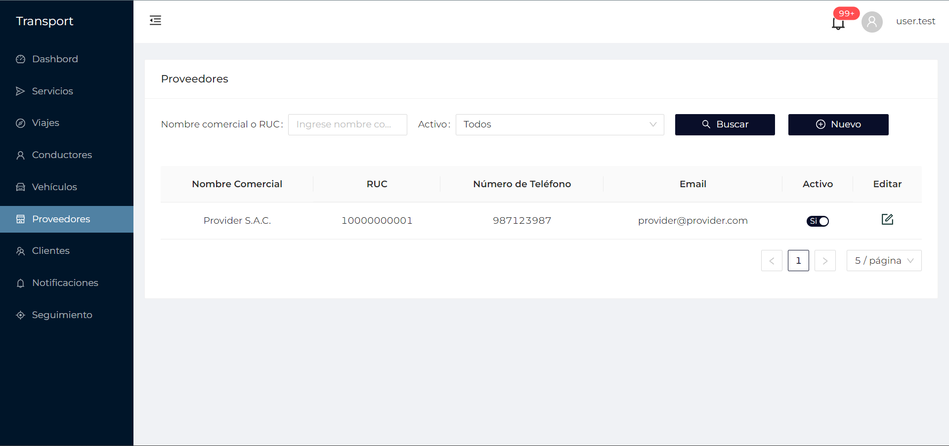Focus the Nombre comercial o RUC input

(x=347, y=124)
